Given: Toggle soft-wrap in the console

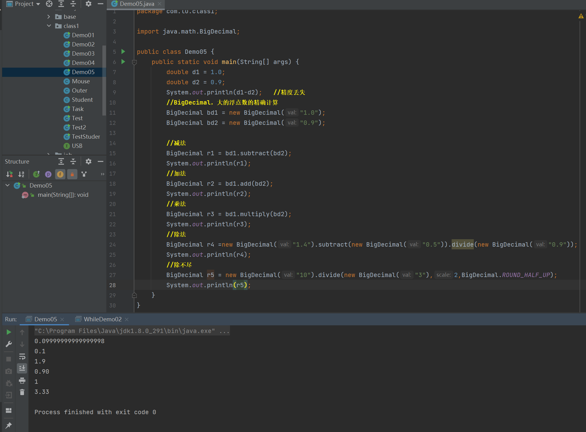Looking at the screenshot, I should click(x=22, y=357).
